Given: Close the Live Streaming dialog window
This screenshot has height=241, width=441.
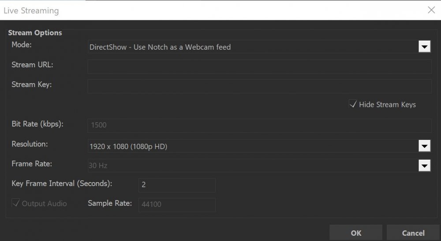Looking at the screenshot, I should tap(431, 10).
